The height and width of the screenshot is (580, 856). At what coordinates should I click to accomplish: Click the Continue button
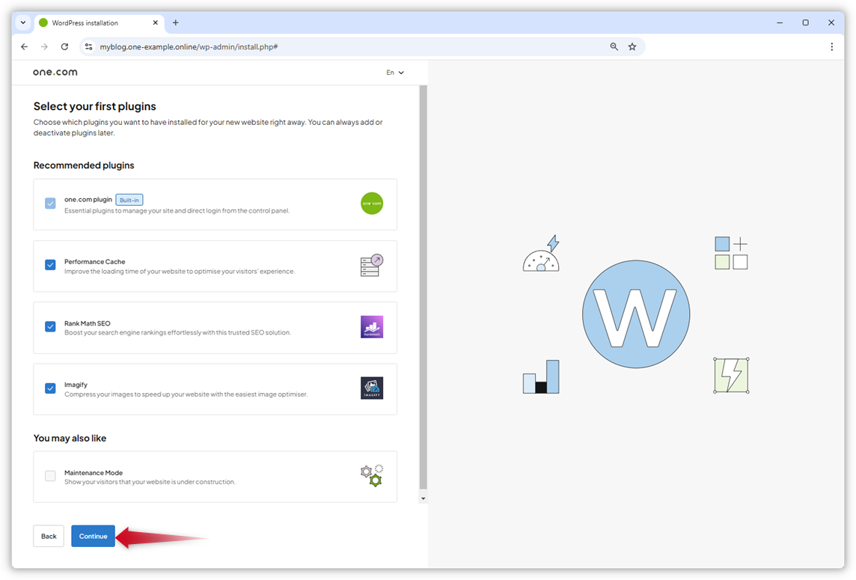pos(93,536)
